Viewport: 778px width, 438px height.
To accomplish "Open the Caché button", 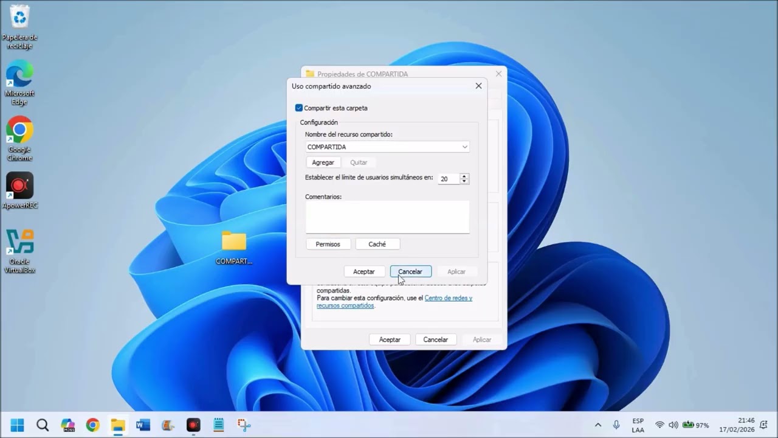I will pyautogui.click(x=377, y=244).
